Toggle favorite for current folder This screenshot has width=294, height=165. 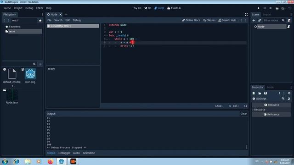(40, 20)
